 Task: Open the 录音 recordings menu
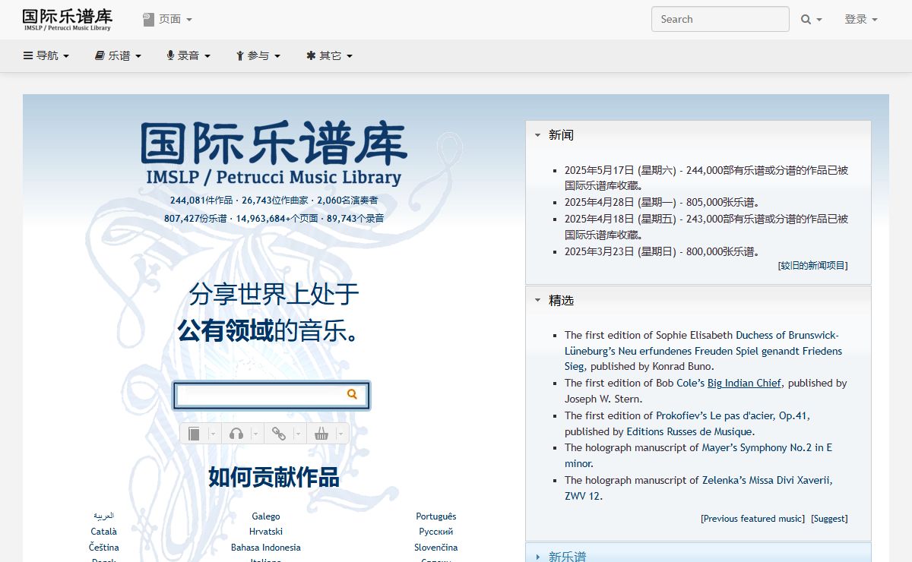point(188,55)
